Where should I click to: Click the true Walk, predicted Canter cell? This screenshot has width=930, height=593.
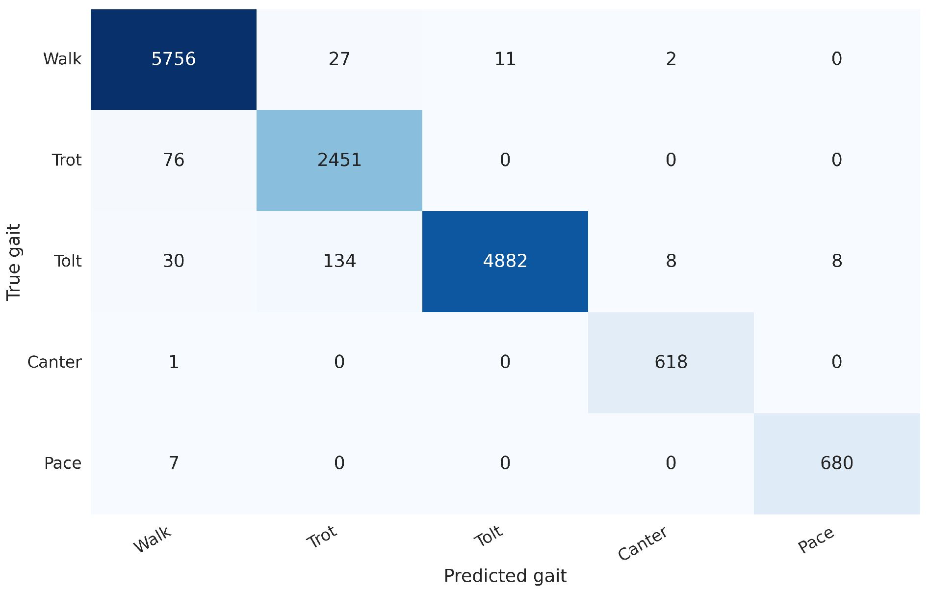click(671, 59)
